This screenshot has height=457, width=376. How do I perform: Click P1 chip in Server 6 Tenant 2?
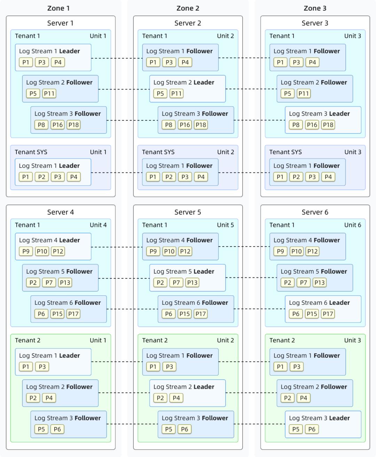(280, 366)
